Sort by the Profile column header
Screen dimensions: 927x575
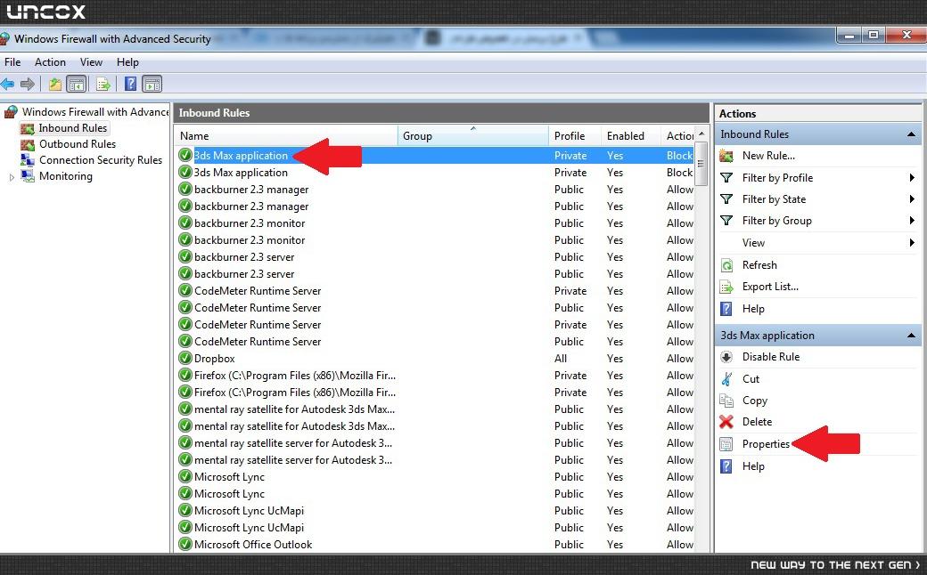click(575, 136)
